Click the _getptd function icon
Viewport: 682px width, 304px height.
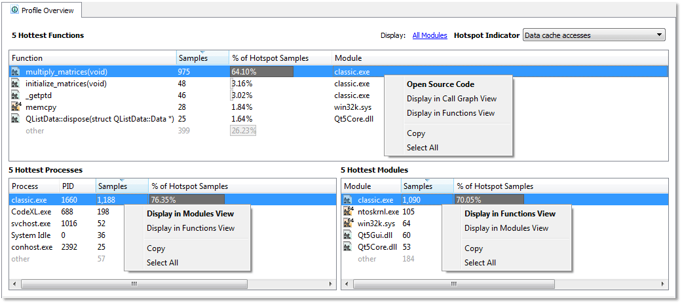point(16,95)
